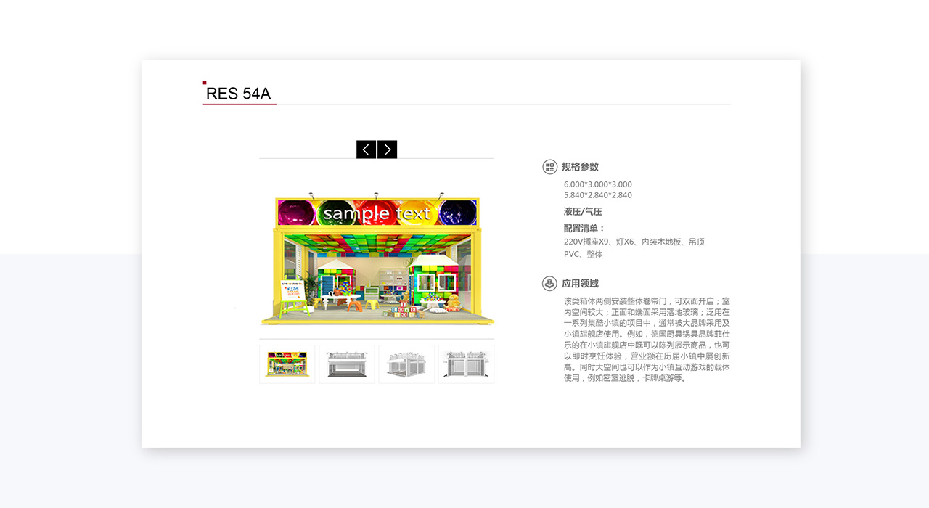Select the second front-view wireframe thumbnail
Image resolution: width=929 pixels, height=508 pixels.
(347, 364)
